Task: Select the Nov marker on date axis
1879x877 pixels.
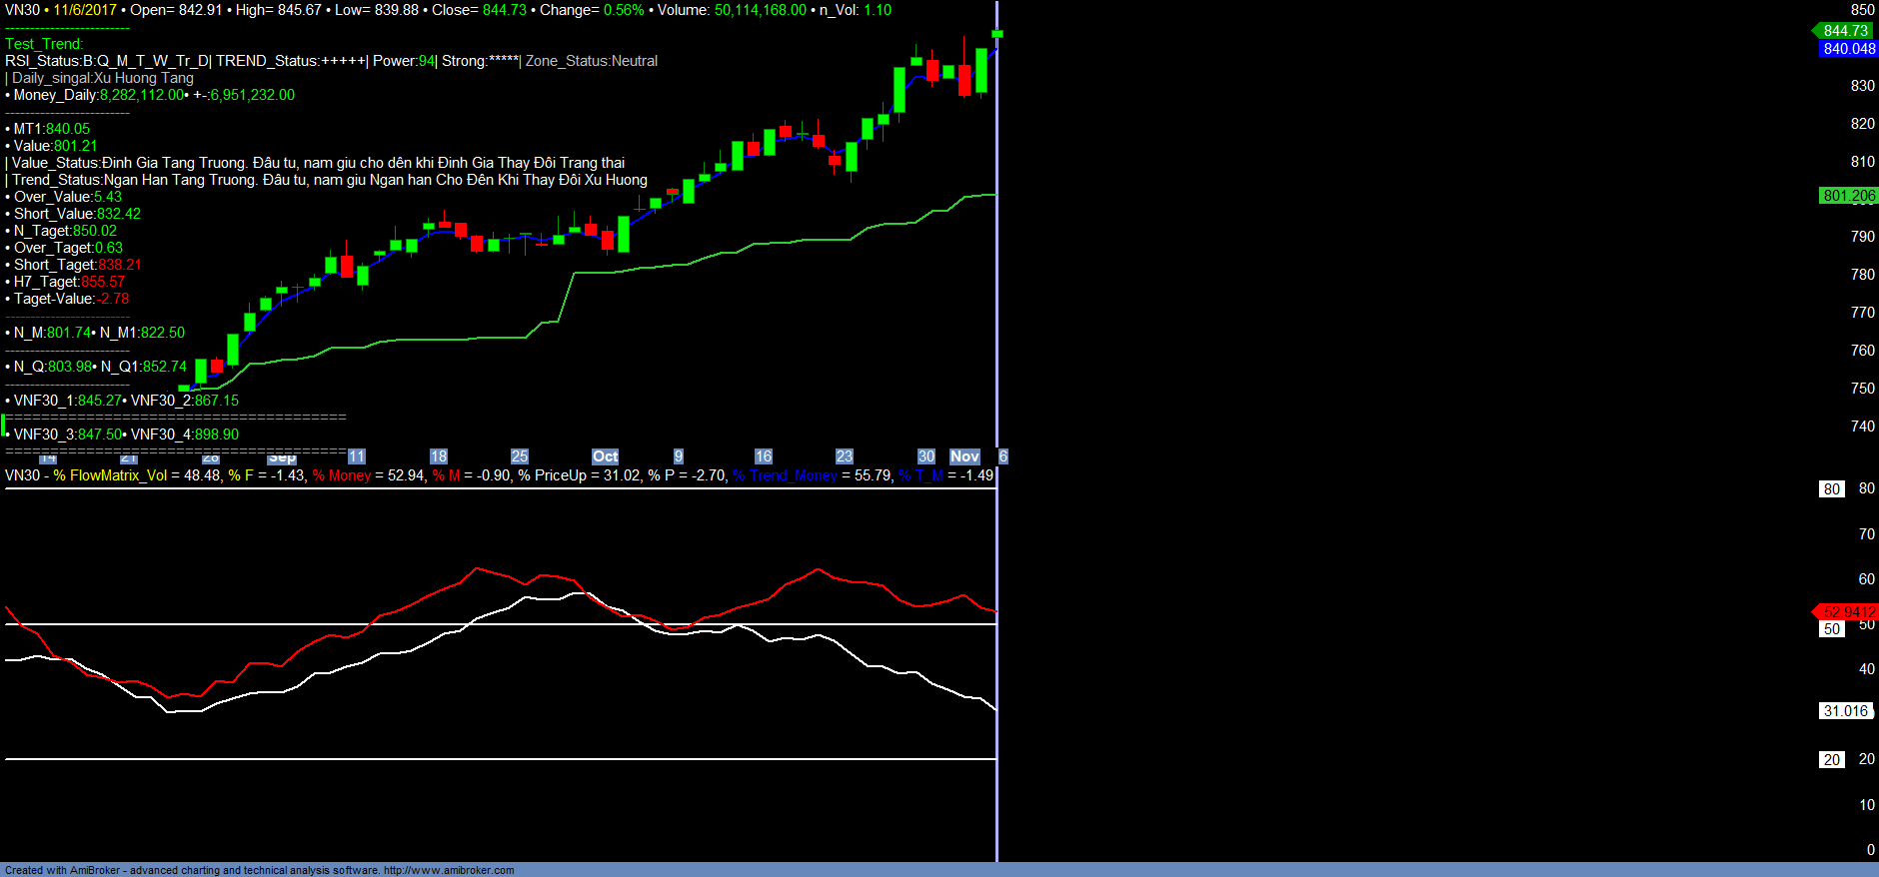Action: (x=963, y=456)
